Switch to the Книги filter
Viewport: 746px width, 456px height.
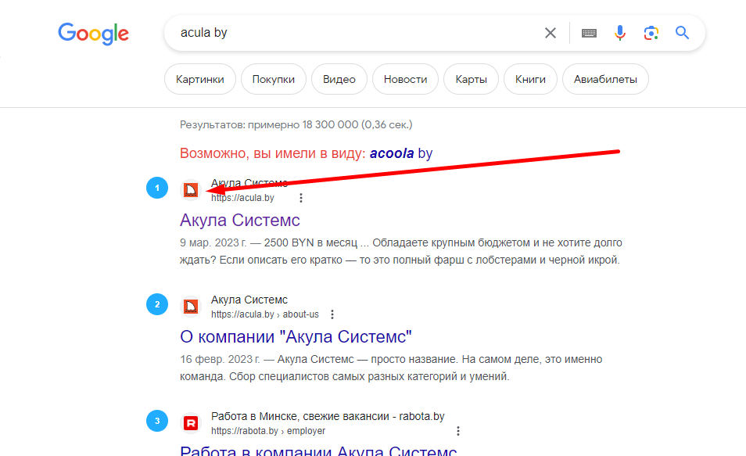pos(530,79)
